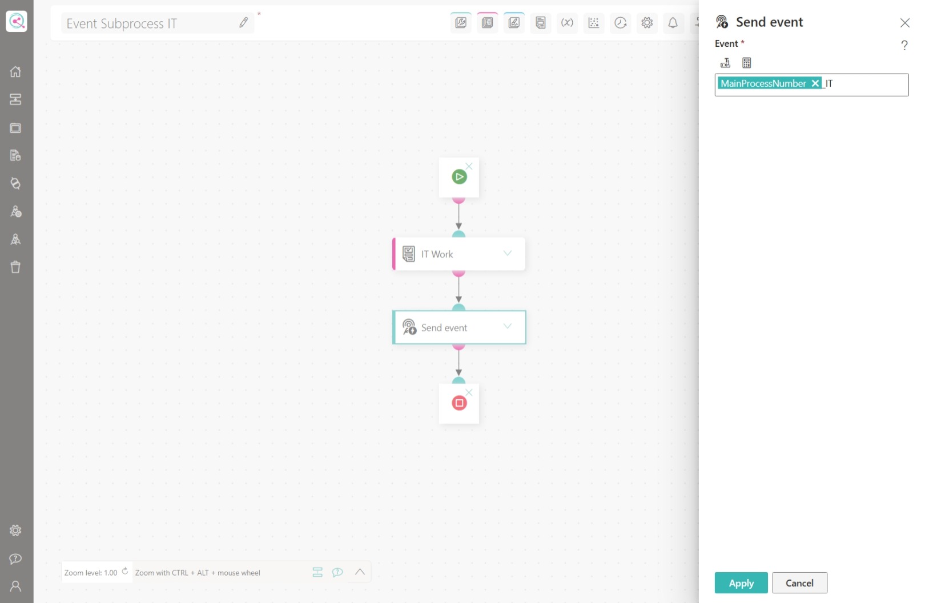The image size is (925, 603).
Task: Expand the IT Work node chevron
Action: pyautogui.click(x=507, y=253)
